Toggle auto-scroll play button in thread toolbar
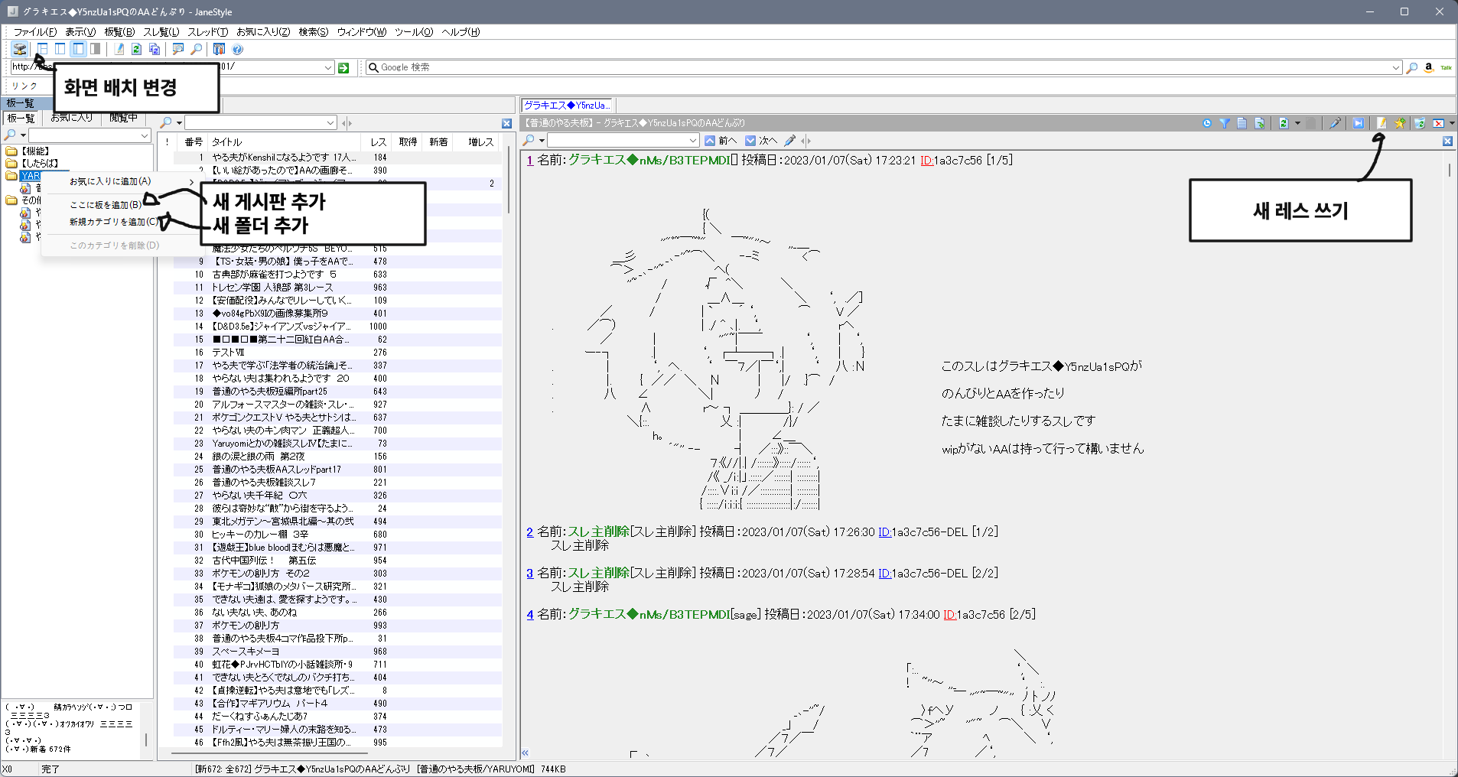The image size is (1458, 777). 1358,123
